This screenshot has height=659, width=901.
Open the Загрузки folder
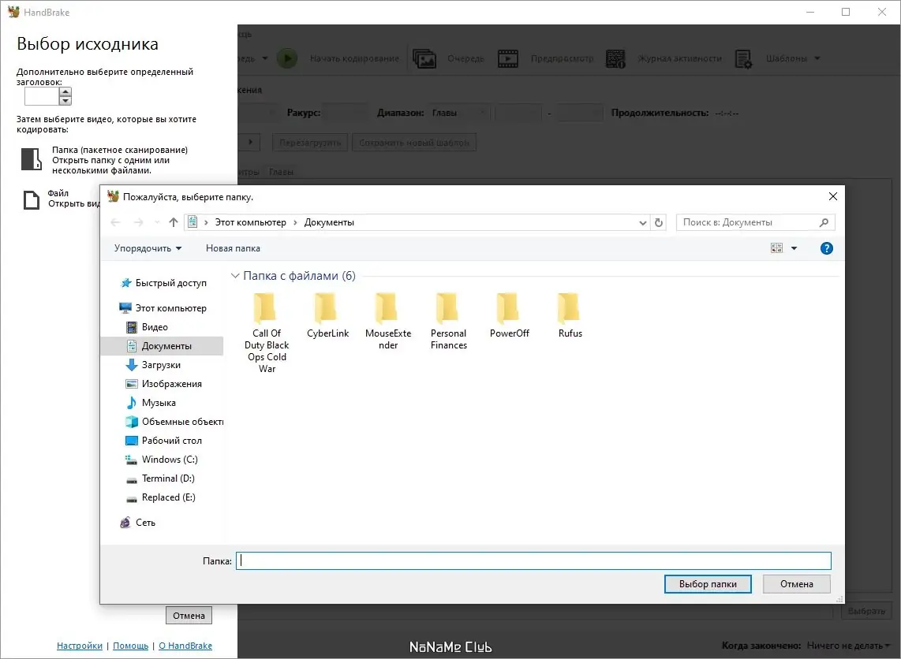(x=153, y=365)
